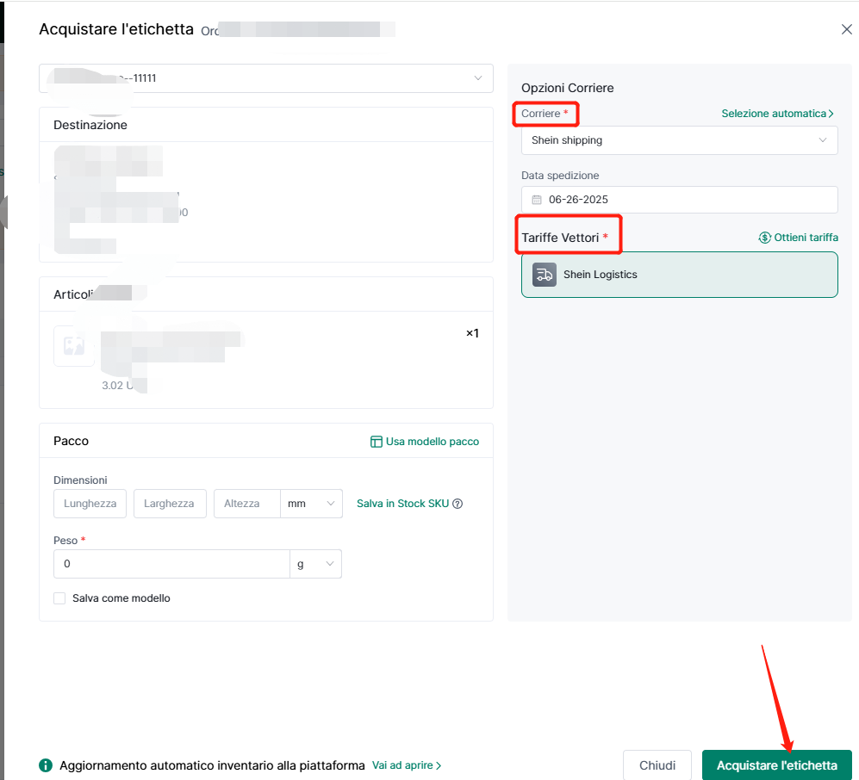Click the help icon beside Salva in Stock SKU
Viewport: 859px width, 780px height.
(458, 504)
